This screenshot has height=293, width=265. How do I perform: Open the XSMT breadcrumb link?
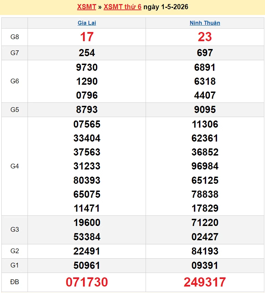click(86, 7)
